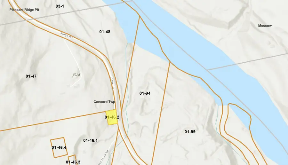The width and height of the screenshot is (288, 165).
Task: Click the Concord Twp label
Action: coord(104,102)
